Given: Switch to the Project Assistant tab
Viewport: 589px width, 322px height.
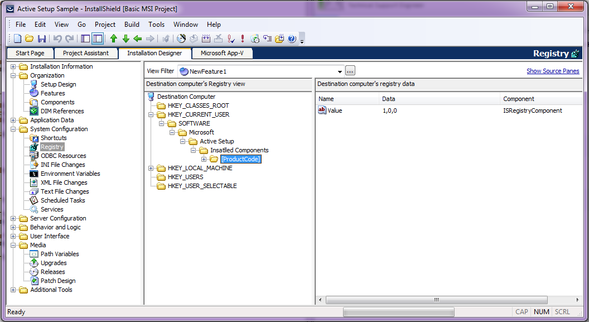Looking at the screenshot, I should point(86,54).
